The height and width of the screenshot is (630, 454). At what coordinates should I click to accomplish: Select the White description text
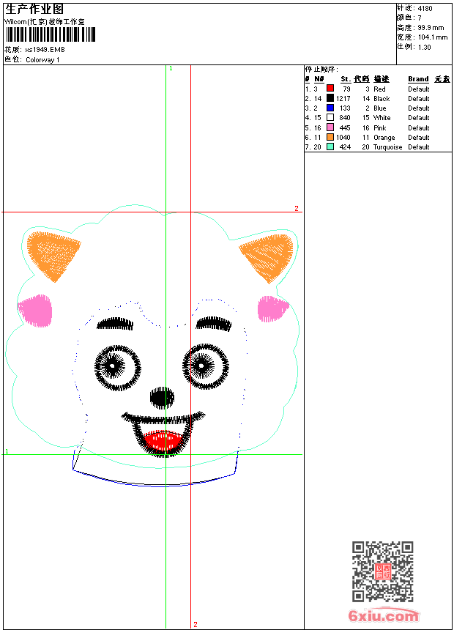tap(382, 118)
